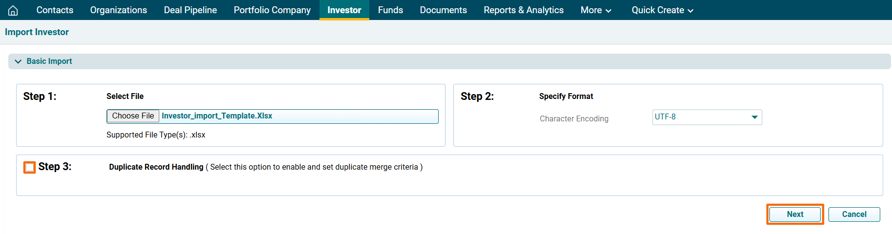This screenshot has height=234, width=892.
Task: Enable the Duplicate Record Handling checkbox
Action: point(30,167)
